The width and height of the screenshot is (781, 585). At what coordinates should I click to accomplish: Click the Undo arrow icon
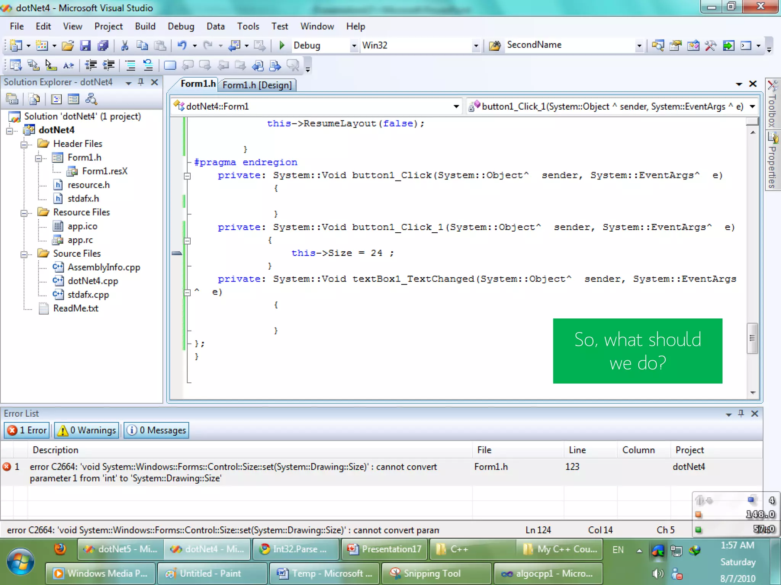tap(182, 45)
